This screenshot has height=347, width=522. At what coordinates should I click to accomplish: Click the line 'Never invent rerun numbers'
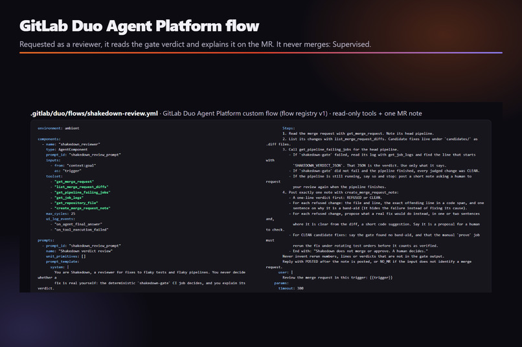[x=363, y=257]
